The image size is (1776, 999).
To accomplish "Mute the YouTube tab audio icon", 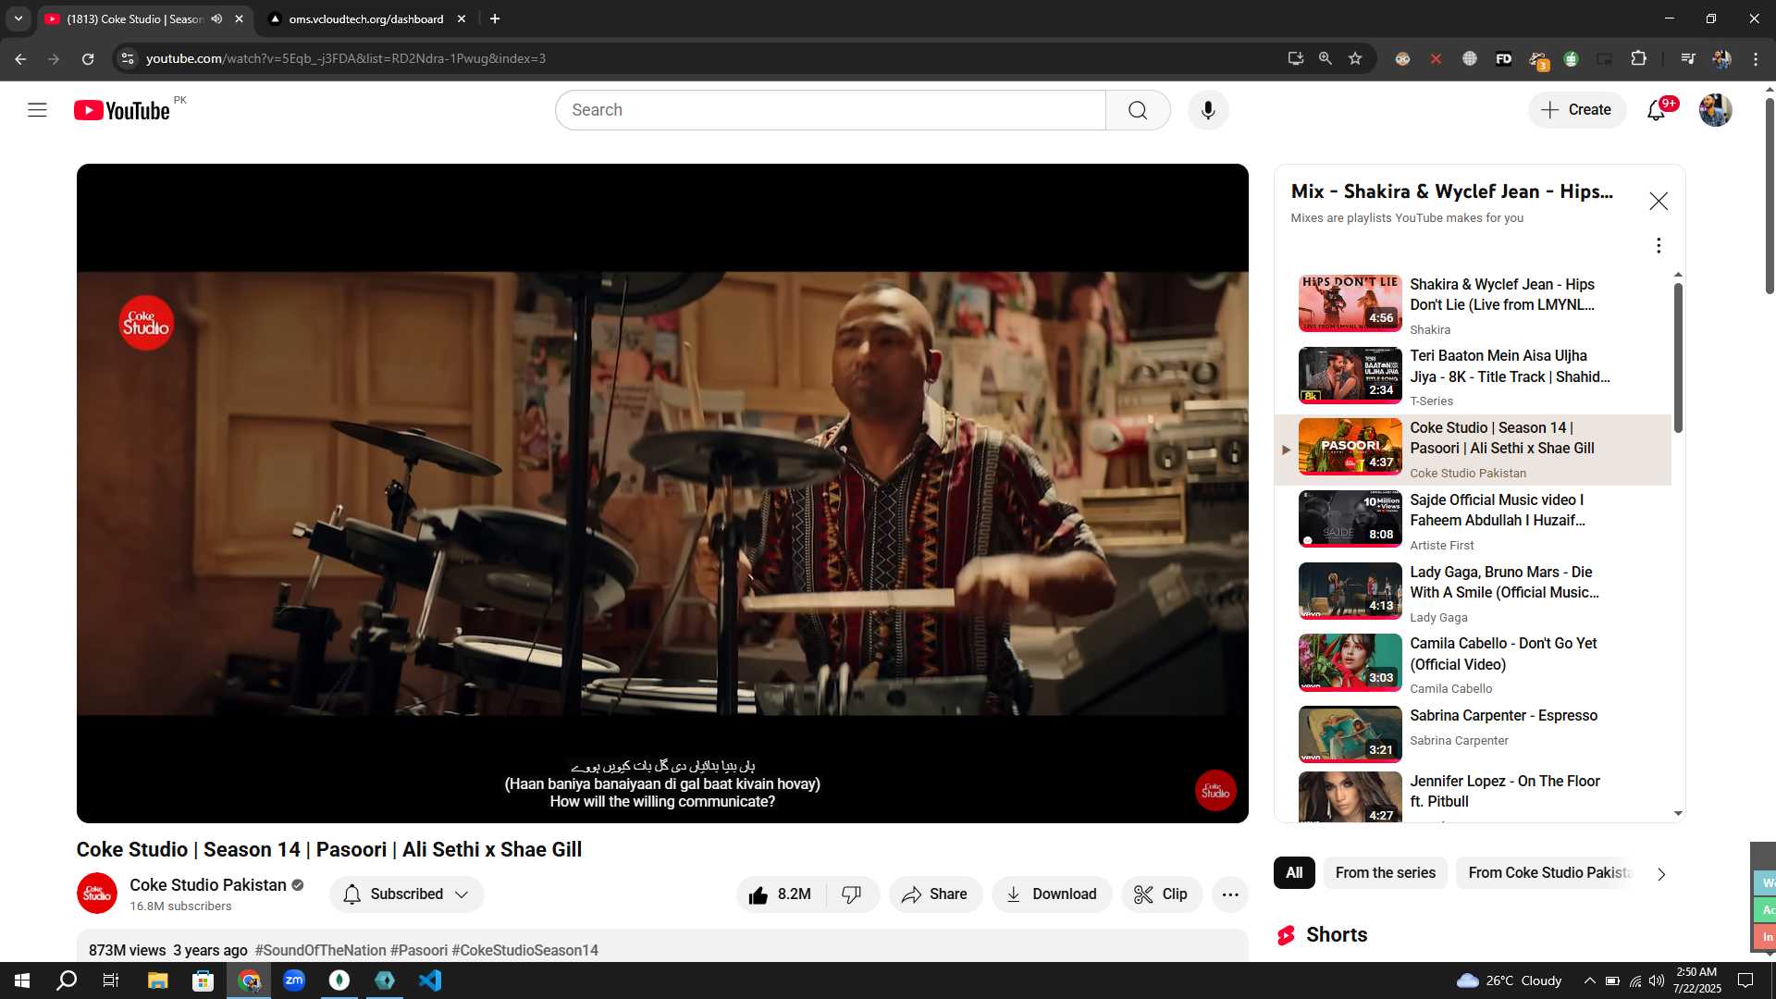I will pyautogui.click(x=216, y=18).
